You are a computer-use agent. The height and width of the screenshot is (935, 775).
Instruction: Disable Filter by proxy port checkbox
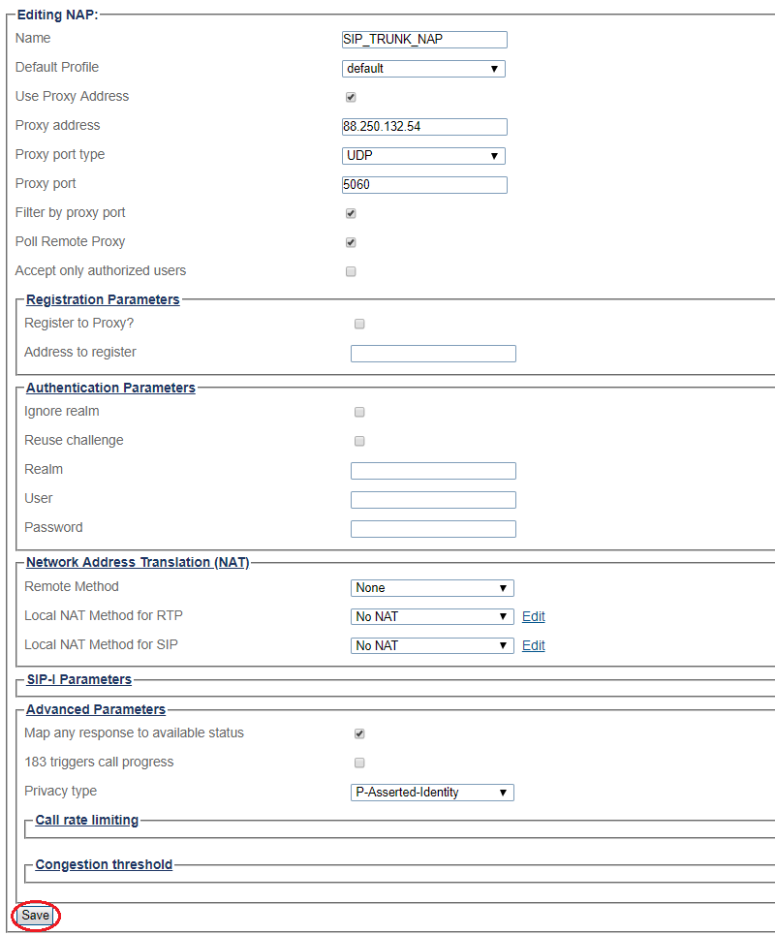point(351,213)
